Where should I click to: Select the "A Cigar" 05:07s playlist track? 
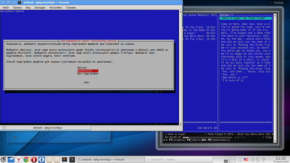tap(199, 33)
